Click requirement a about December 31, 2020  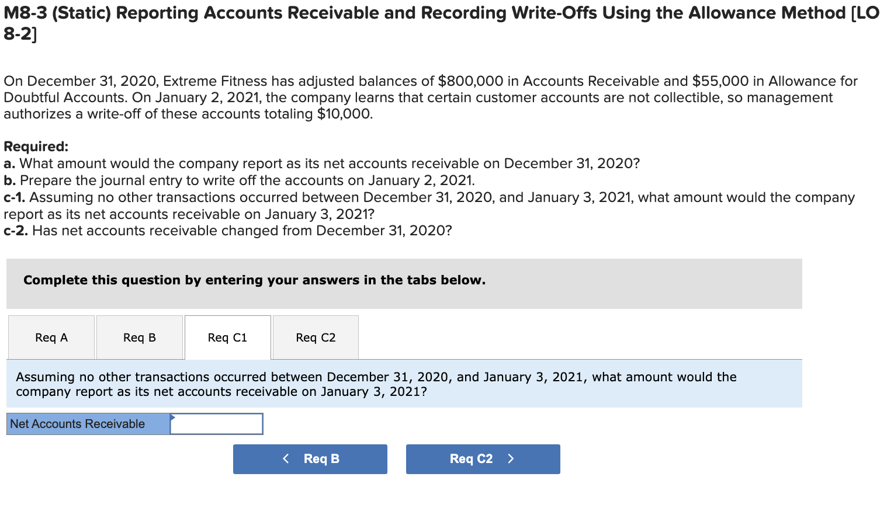[321, 163]
